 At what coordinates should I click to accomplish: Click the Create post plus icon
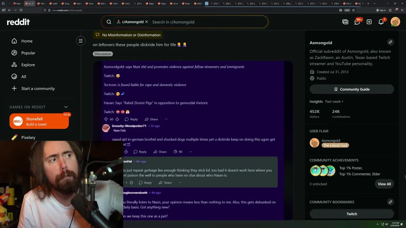[x=369, y=22]
